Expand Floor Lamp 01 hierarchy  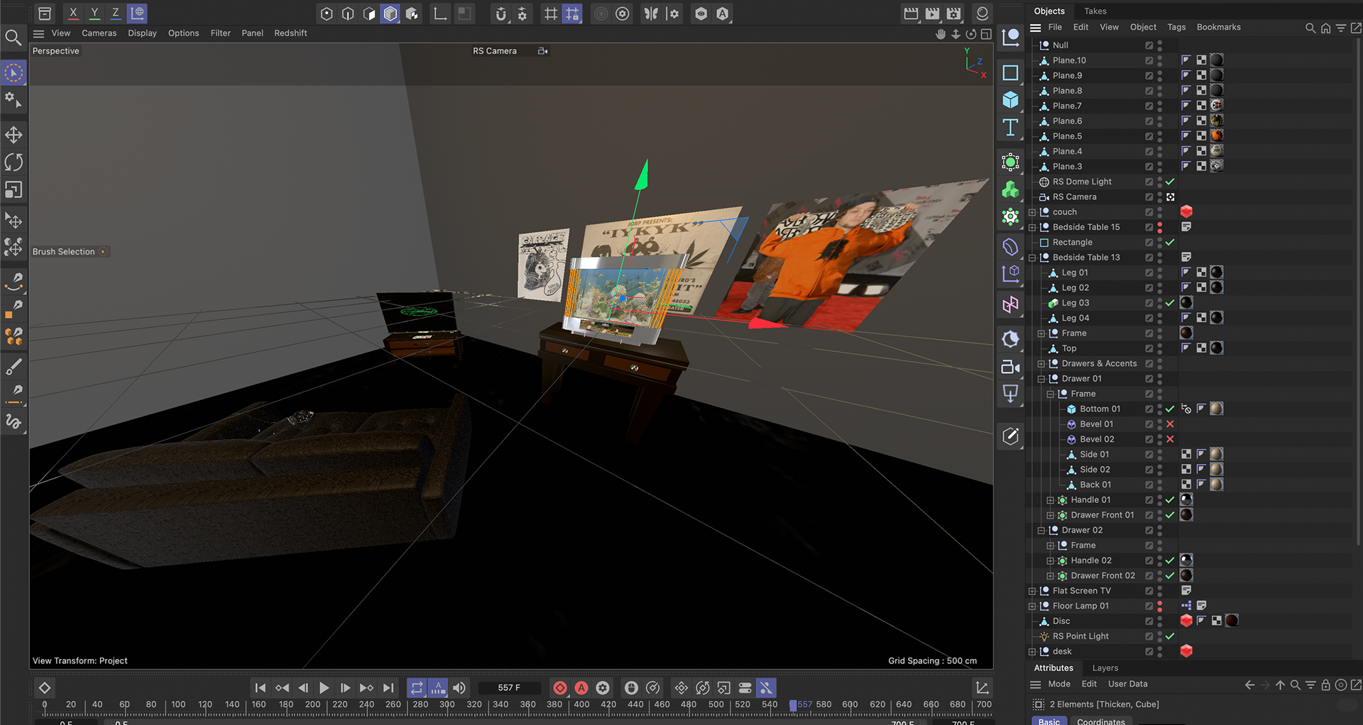click(x=1032, y=606)
